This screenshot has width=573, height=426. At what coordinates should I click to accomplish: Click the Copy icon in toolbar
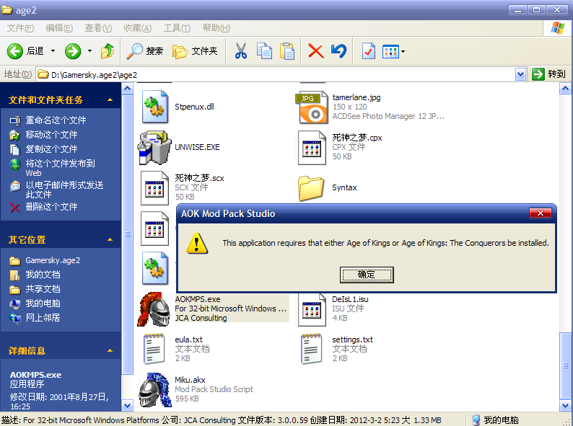point(264,51)
